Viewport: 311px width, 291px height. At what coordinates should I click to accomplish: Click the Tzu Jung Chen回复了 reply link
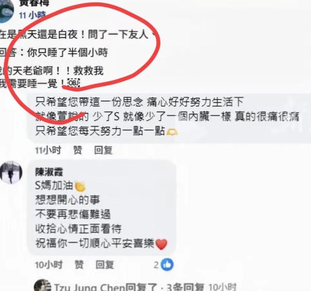(x=105, y=287)
